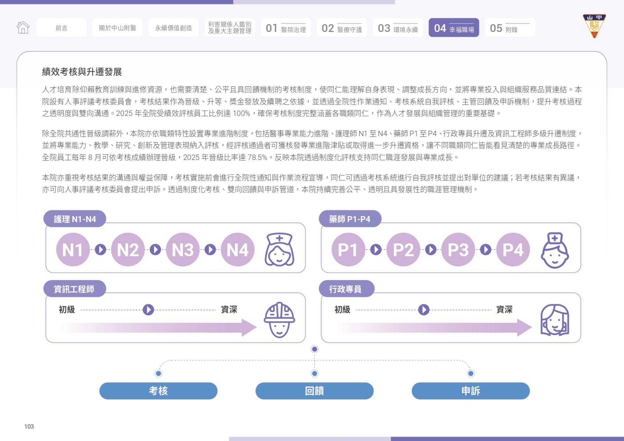The image size is (624, 441).
Task: Click the P1 level circle
Action: click(348, 250)
